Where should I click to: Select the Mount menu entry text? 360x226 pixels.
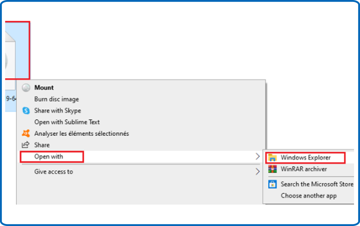(x=44, y=88)
